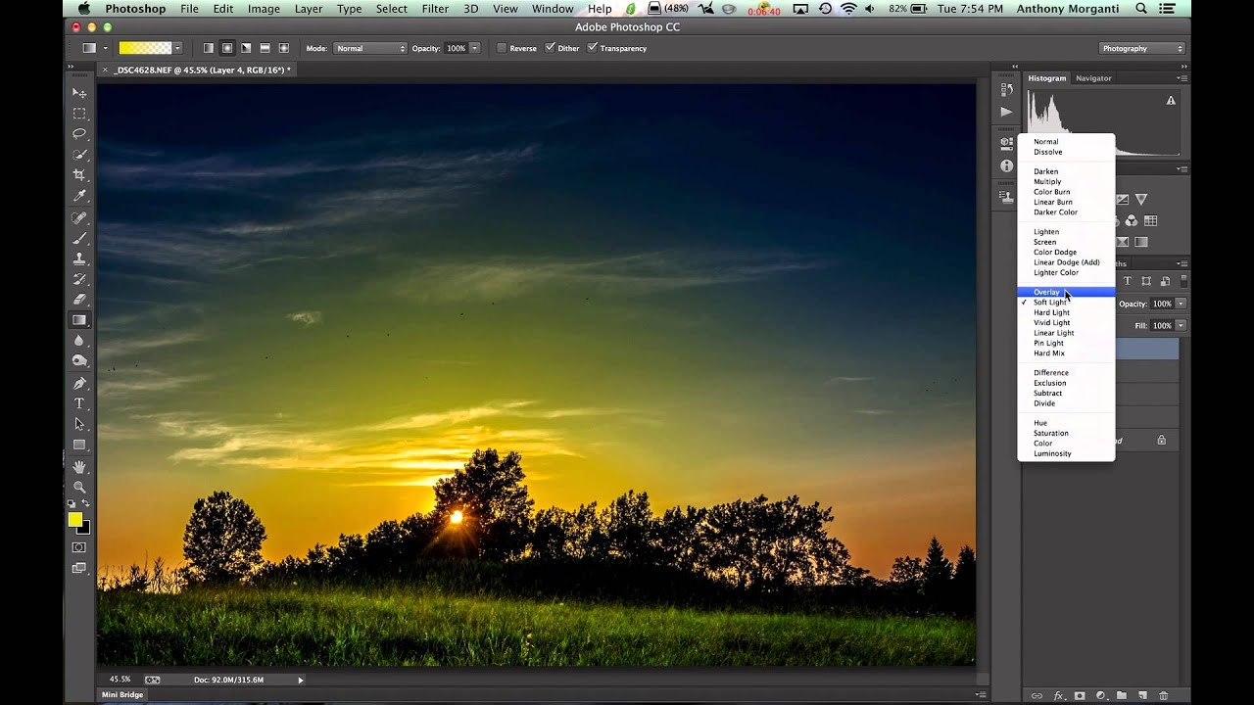Click Create new group folder icon

point(1122,695)
